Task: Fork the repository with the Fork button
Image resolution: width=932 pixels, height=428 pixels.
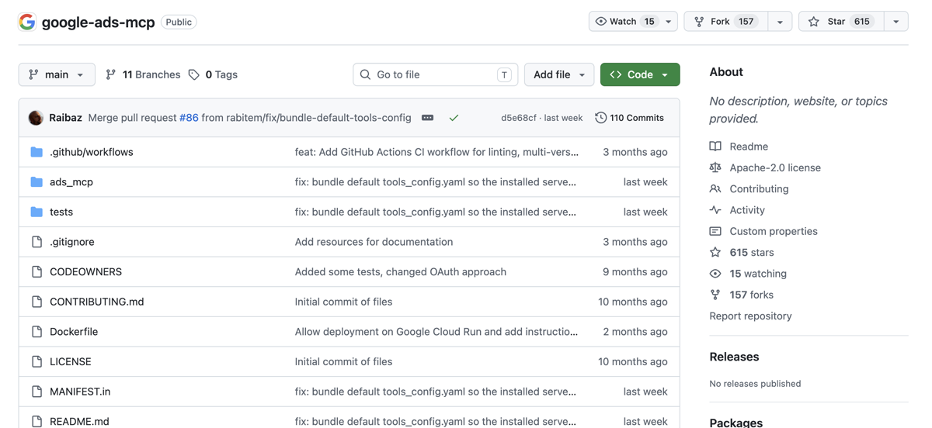Action: coord(726,22)
